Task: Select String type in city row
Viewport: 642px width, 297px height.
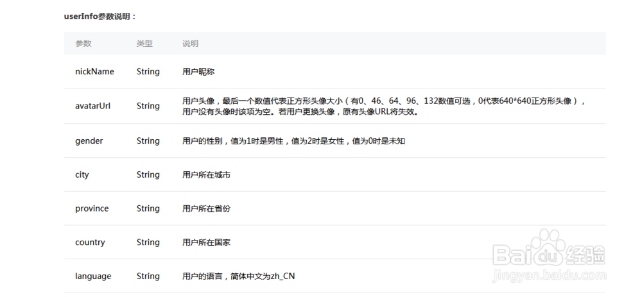Action: pos(148,174)
